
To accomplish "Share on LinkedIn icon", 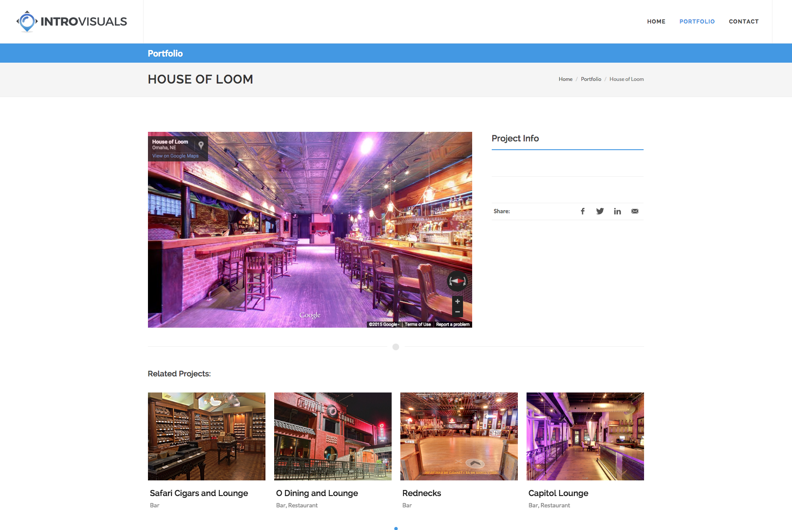I will point(617,211).
